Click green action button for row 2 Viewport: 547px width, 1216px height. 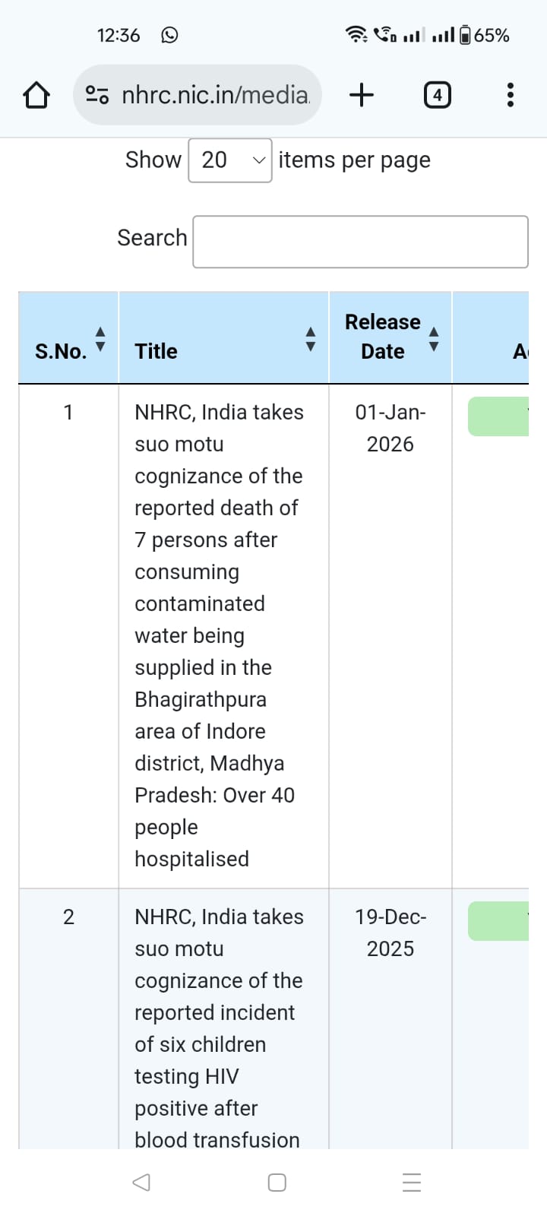pos(498,921)
